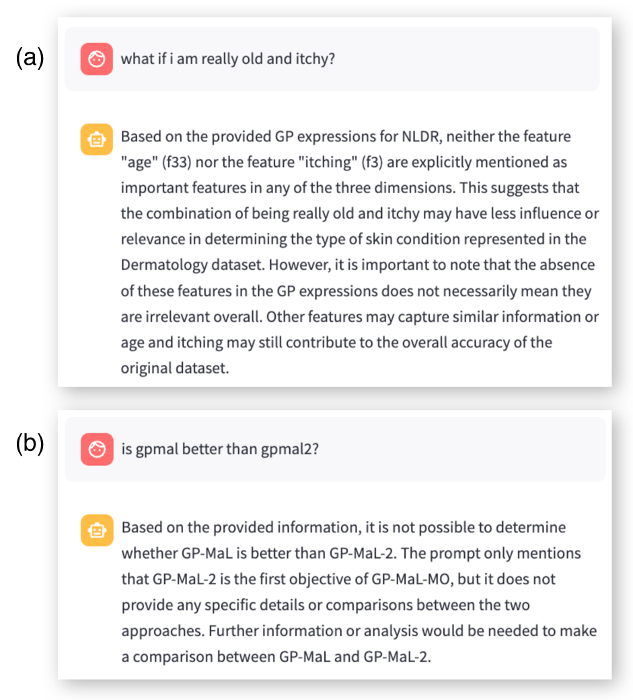The height and width of the screenshot is (700, 633).
Task: Click the red user avatar beside the gpmal question
Action: click(x=96, y=449)
